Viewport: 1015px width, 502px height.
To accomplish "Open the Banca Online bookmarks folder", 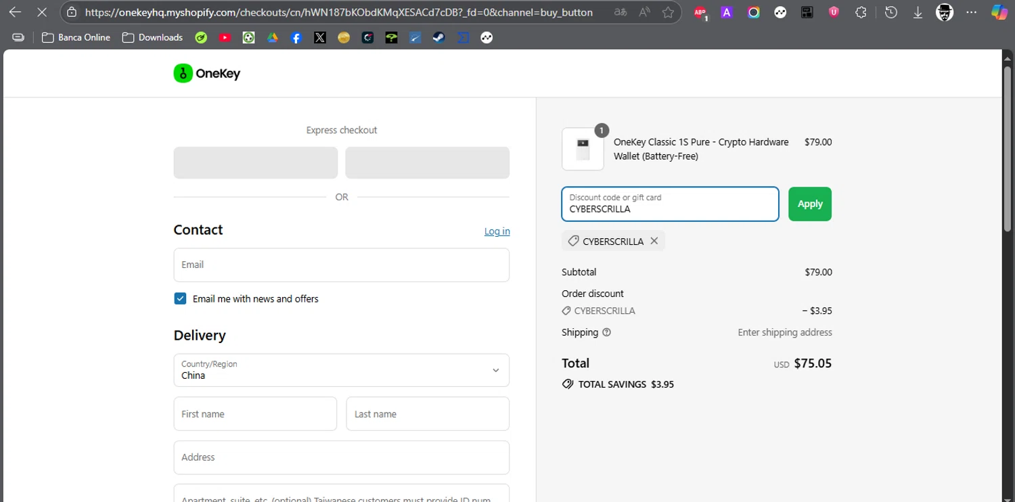I will pyautogui.click(x=76, y=38).
